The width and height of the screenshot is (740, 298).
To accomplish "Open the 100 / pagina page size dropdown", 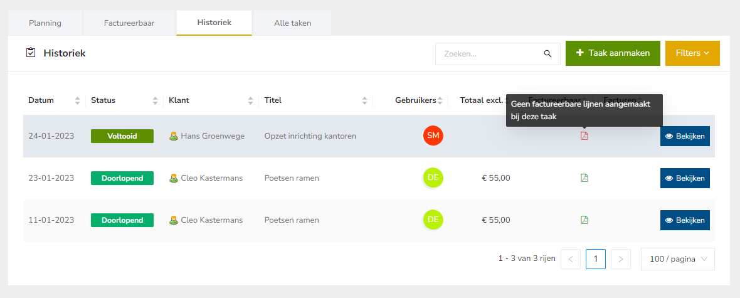I will pos(677,259).
